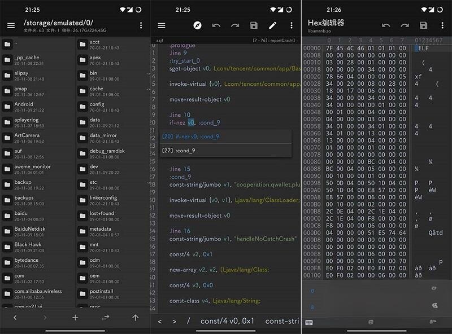This screenshot has height=334, width=452.
Task: Tap the forward arrow in file manager bottom bar
Action: tap(45, 318)
